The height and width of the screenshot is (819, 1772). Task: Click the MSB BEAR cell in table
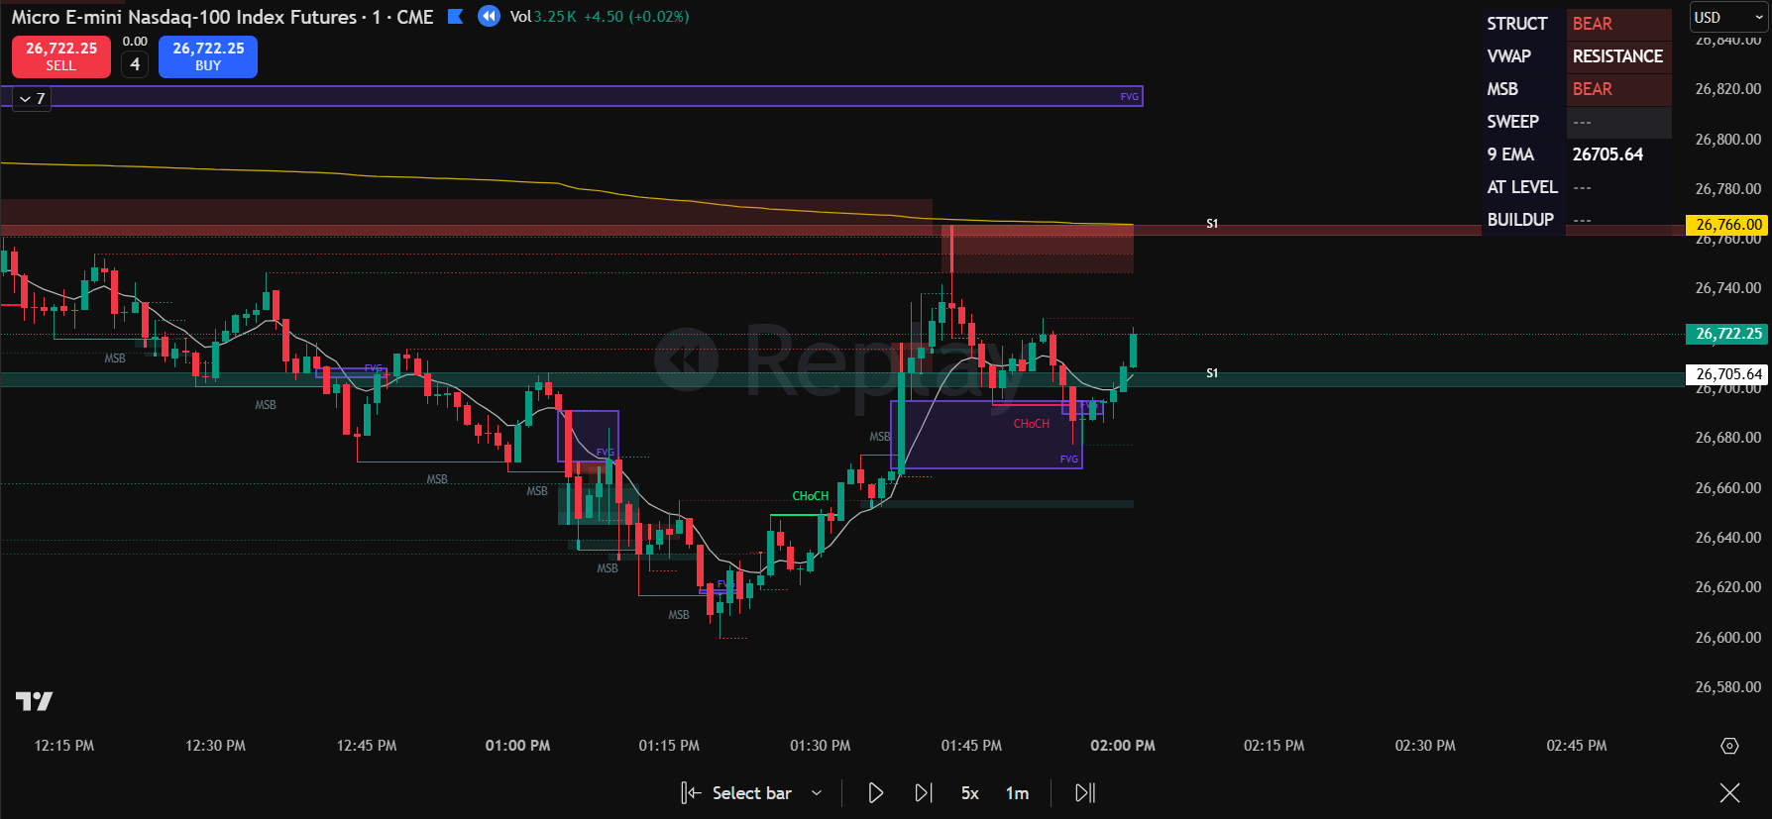(x=1618, y=89)
